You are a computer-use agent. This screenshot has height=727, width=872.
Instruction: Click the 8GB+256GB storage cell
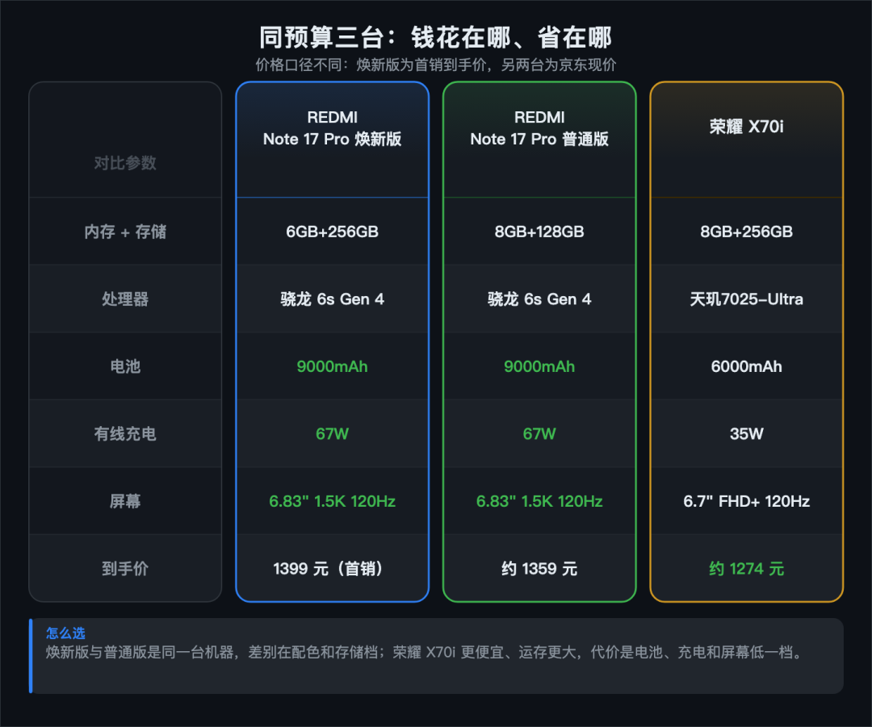pos(746,232)
